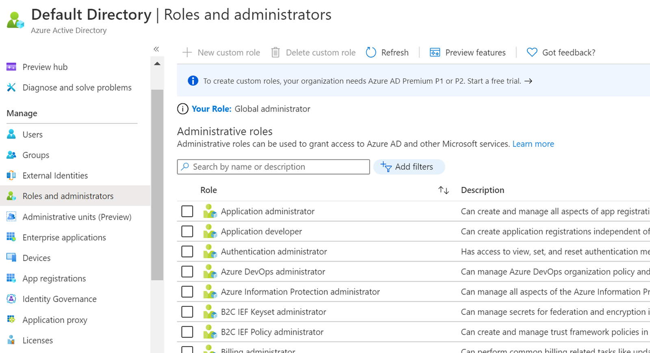
Task: Click the plus icon for New custom role
Action: click(187, 52)
